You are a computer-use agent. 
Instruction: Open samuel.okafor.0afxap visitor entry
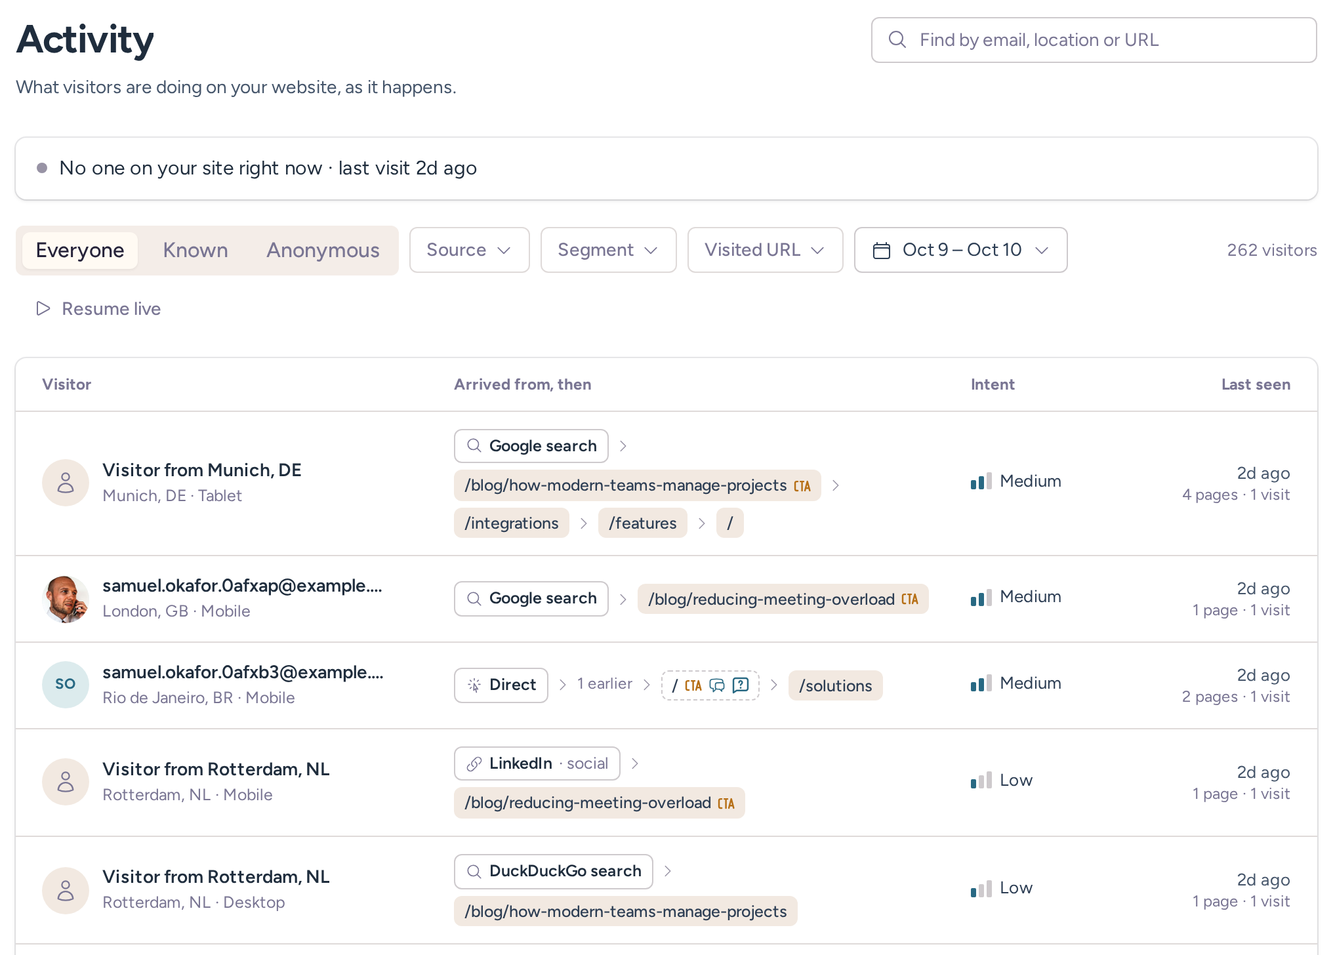pos(242,586)
